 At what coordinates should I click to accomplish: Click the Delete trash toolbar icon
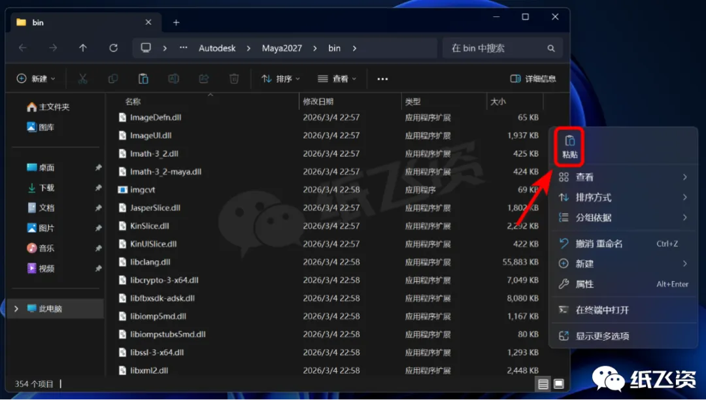click(234, 78)
